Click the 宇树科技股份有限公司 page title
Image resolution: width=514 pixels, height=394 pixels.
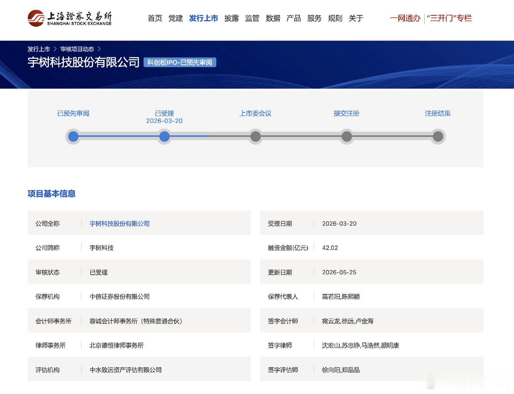(x=84, y=62)
